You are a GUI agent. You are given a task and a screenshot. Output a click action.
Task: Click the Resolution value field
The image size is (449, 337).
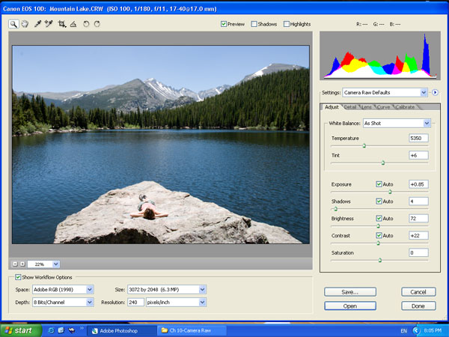(x=135, y=302)
